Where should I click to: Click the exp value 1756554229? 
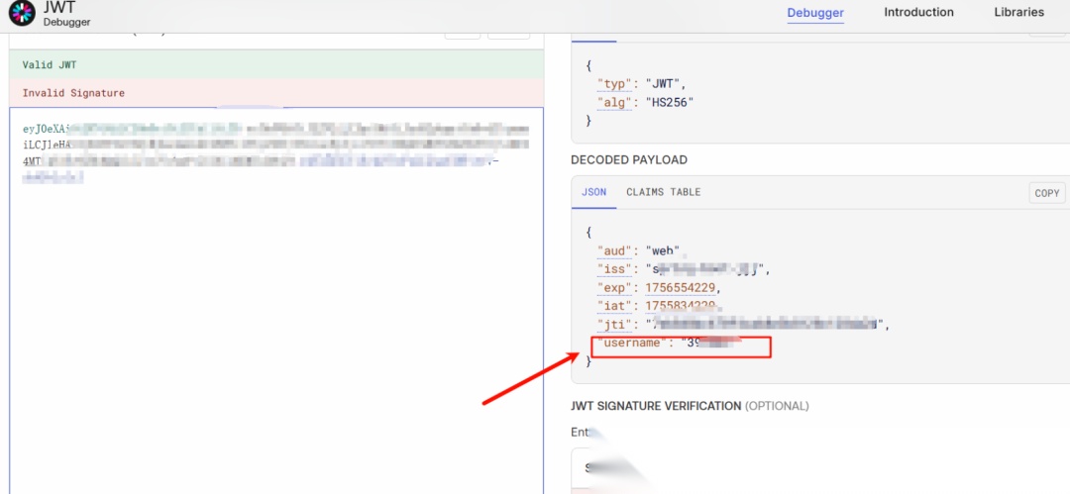pyautogui.click(x=681, y=288)
